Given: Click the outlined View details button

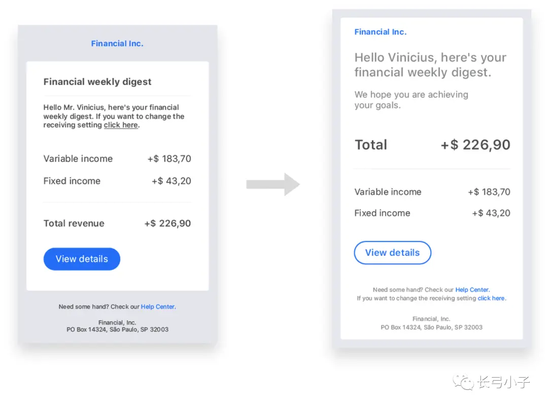Looking at the screenshot, I should [x=392, y=252].
